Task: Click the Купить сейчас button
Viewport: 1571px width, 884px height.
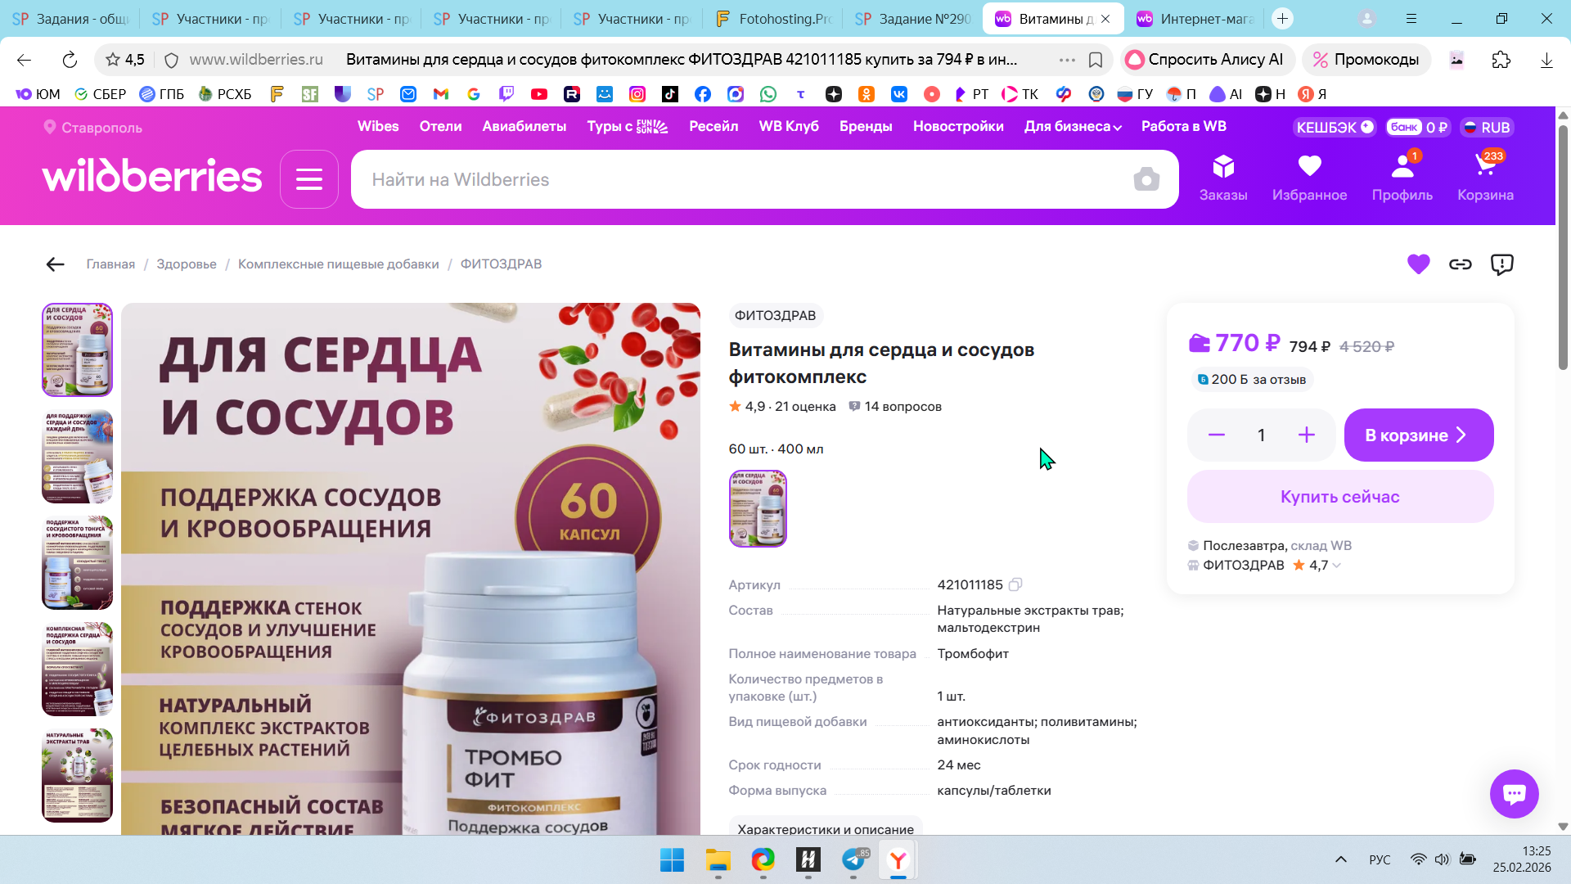Action: tap(1339, 497)
